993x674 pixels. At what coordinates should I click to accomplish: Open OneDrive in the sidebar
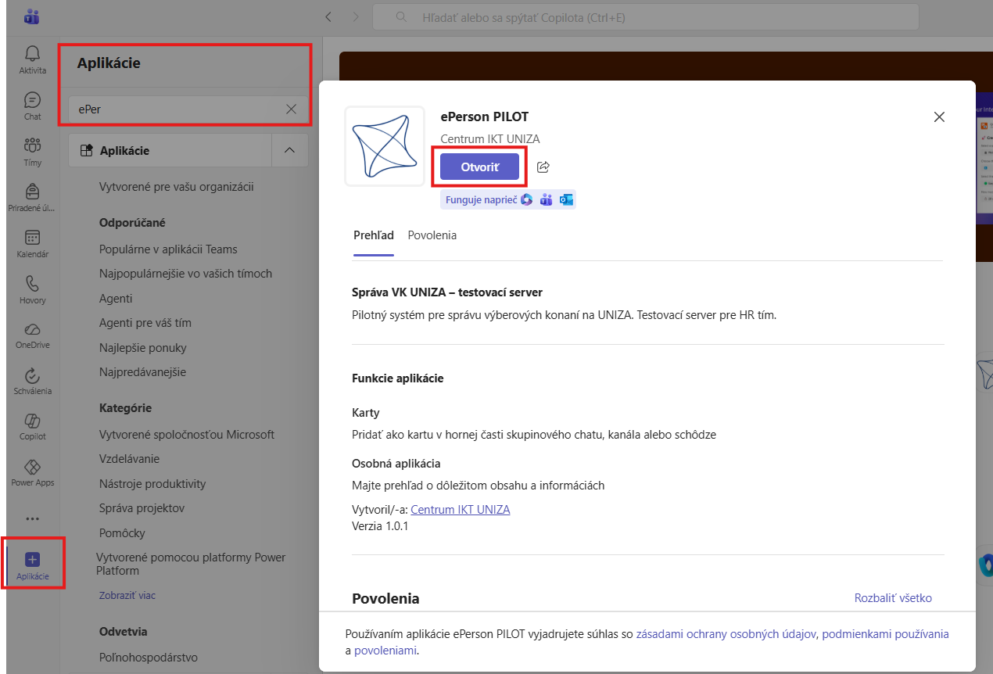click(32, 335)
